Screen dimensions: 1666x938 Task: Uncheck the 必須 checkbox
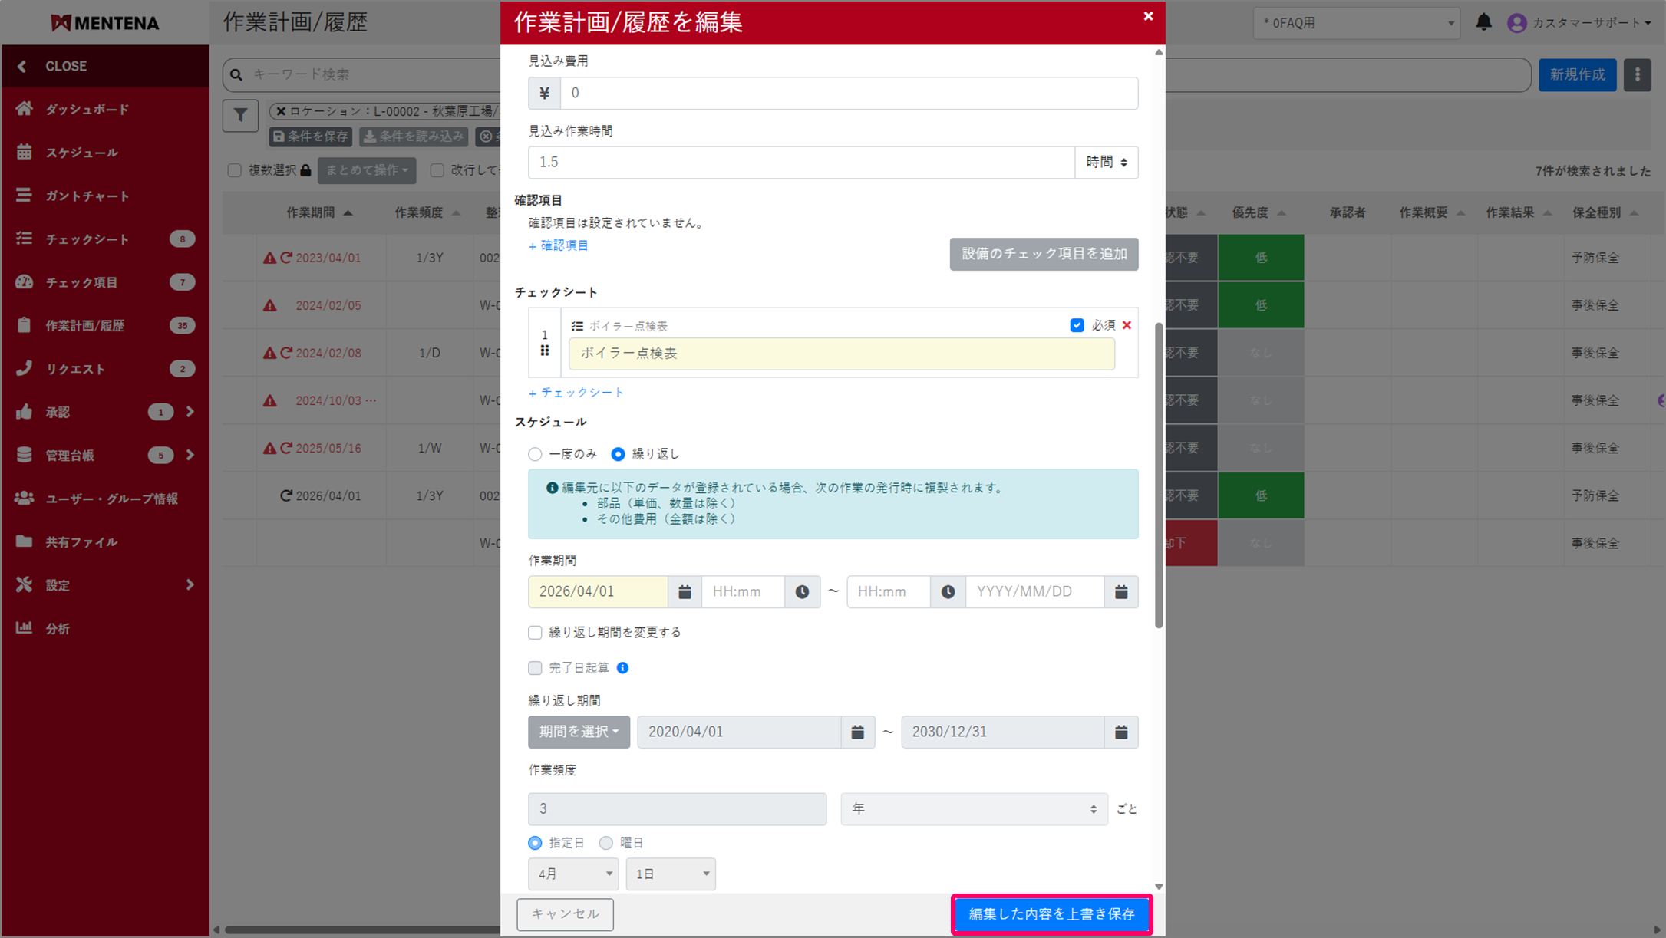pyautogui.click(x=1077, y=325)
